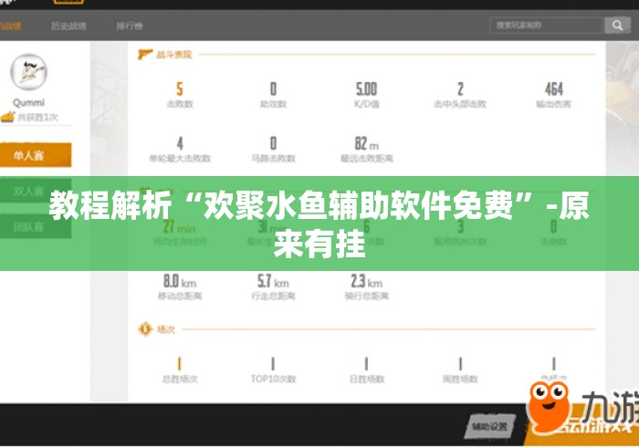The width and height of the screenshot is (639, 447).
Task: Click the 5 击败数 stat
Action: 180,95
